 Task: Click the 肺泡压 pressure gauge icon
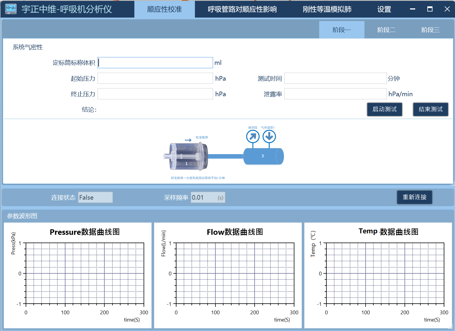point(253,136)
